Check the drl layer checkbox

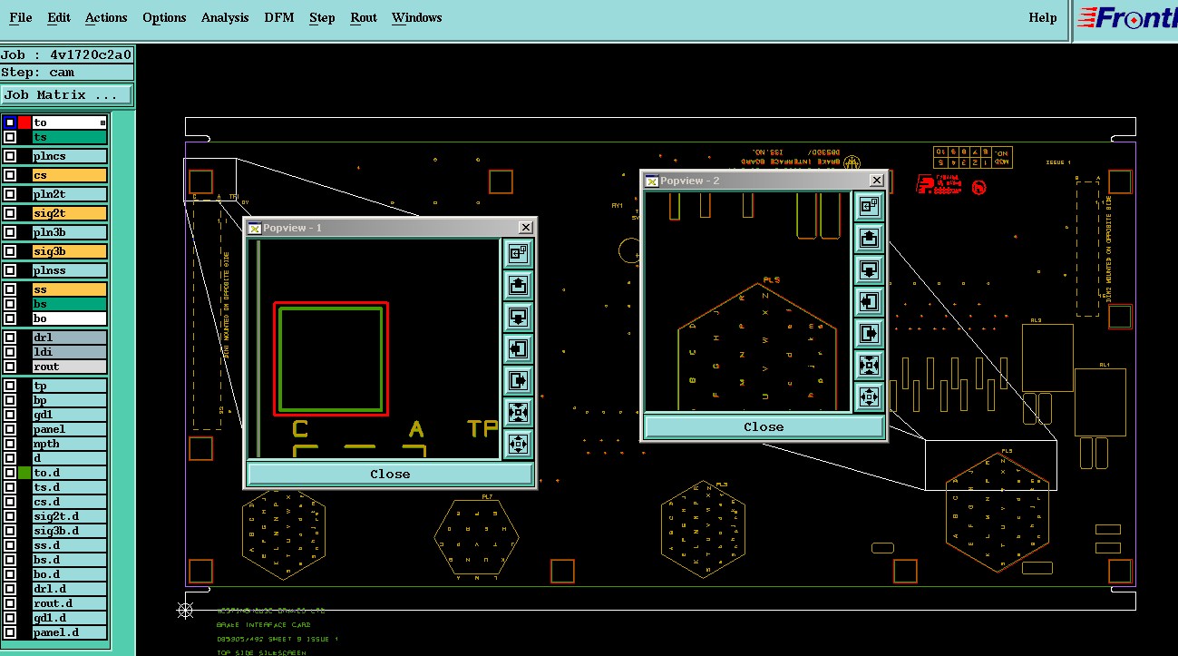point(10,338)
